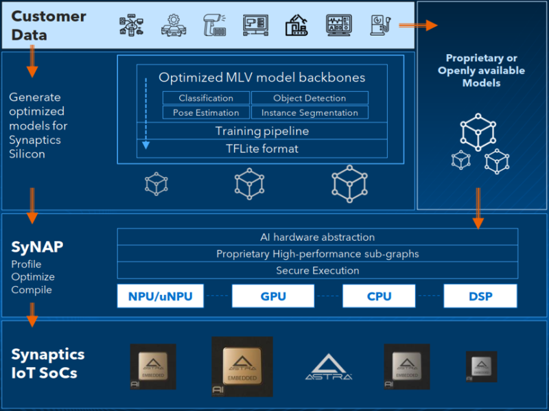
Task: Select the Compile label under SyNAP
Action: 32,290
